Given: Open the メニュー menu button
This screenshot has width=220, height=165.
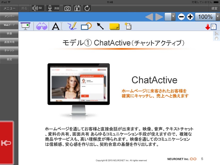Looking at the screenshot, I should pos(9,8).
